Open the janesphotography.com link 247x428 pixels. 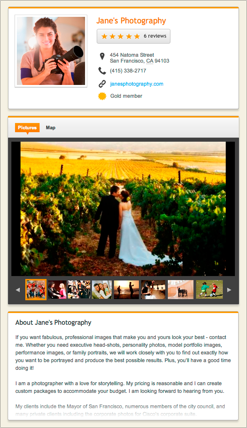point(137,84)
